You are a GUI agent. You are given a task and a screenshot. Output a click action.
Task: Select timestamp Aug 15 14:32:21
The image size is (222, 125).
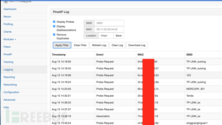61,96
